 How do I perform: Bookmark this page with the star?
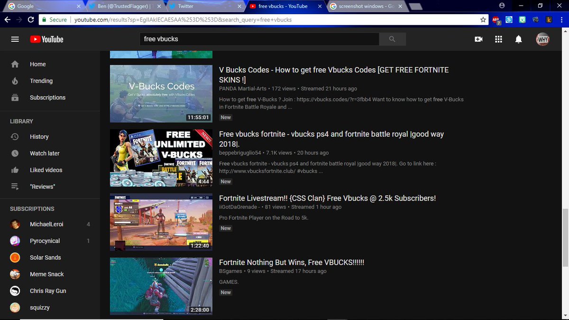pos(483,20)
